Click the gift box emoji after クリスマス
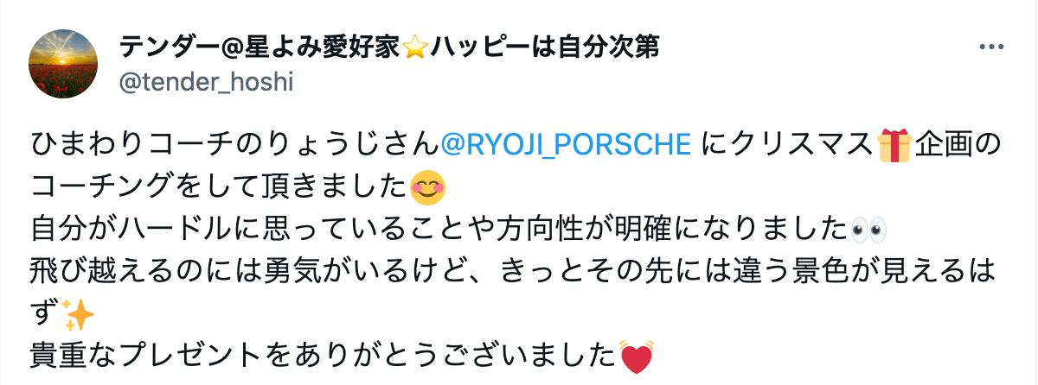Screen dimensions: 1038x385 (x=894, y=144)
